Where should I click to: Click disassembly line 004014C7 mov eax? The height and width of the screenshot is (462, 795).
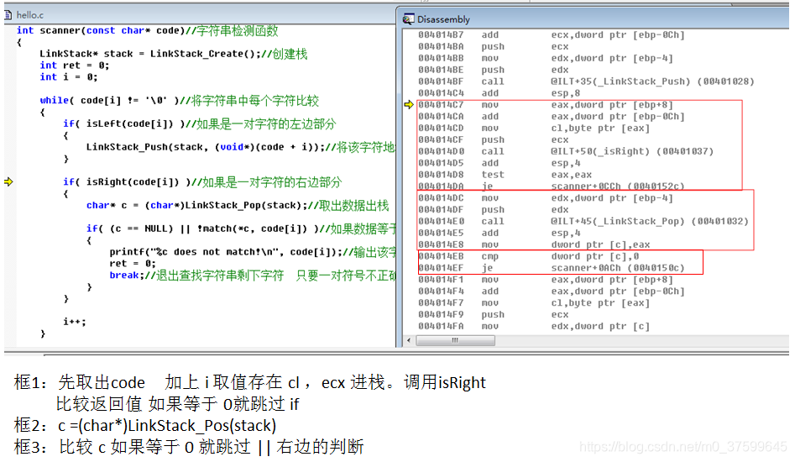546,105
